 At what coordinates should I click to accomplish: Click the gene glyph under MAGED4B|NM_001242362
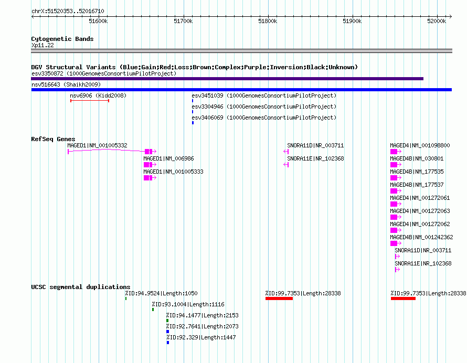(x=396, y=243)
